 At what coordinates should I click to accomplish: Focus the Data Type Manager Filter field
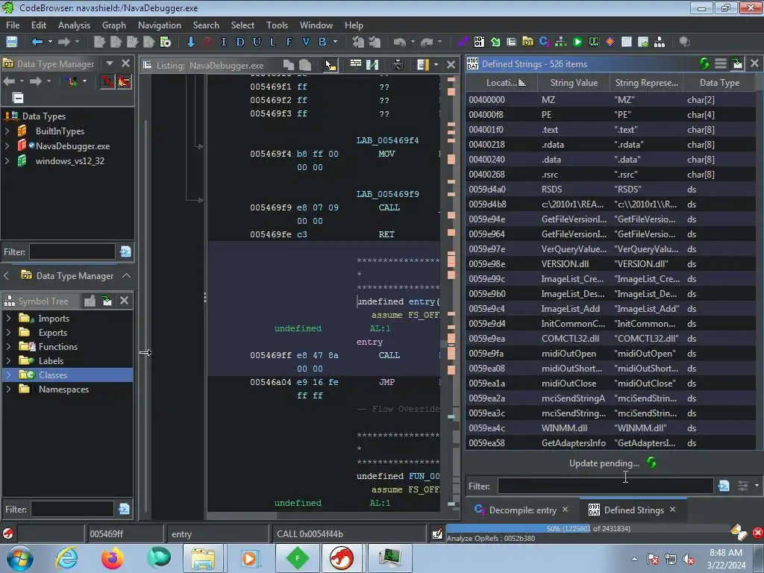[x=72, y=252]
